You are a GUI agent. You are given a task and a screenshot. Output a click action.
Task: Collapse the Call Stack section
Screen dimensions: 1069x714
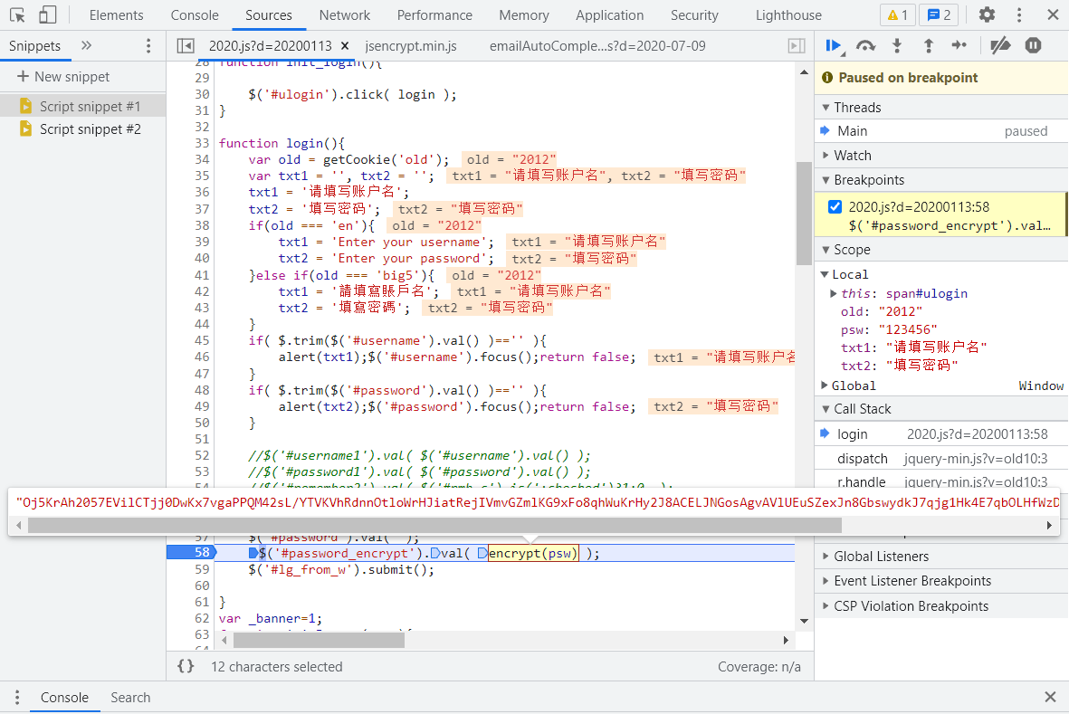(826, 408)
